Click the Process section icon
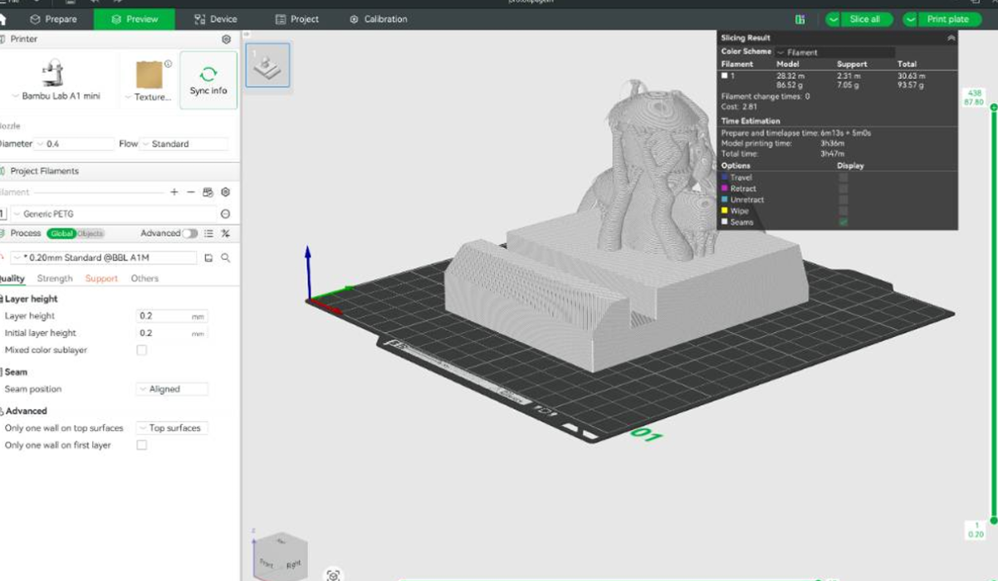The height and width of the screenshot is (581, 998). [2, 233]
